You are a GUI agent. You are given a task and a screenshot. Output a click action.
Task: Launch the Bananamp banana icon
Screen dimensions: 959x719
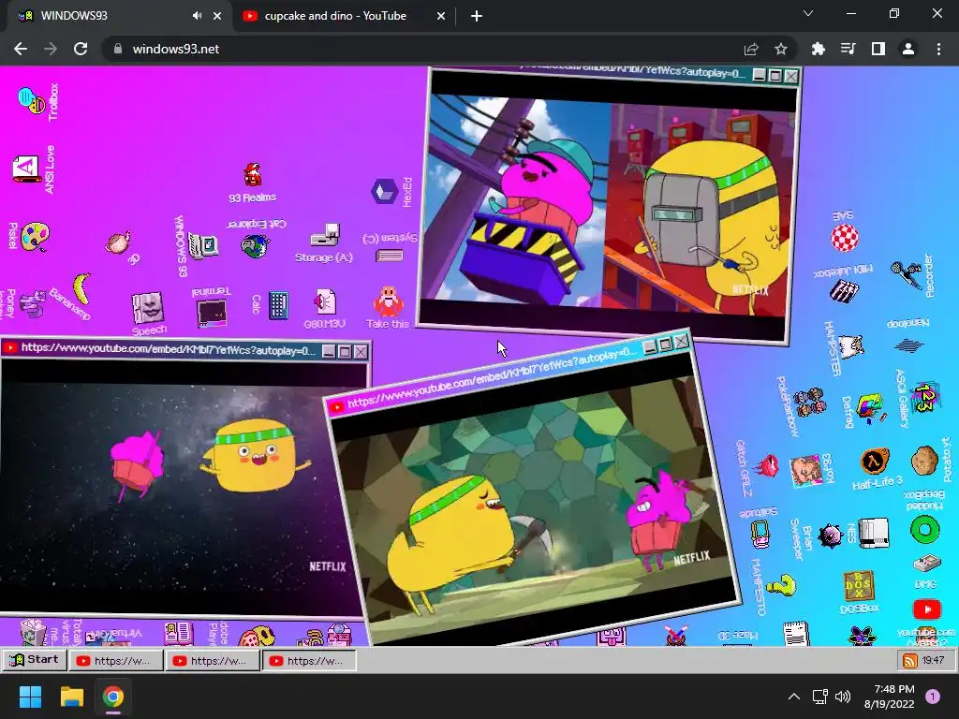point(81,288)
